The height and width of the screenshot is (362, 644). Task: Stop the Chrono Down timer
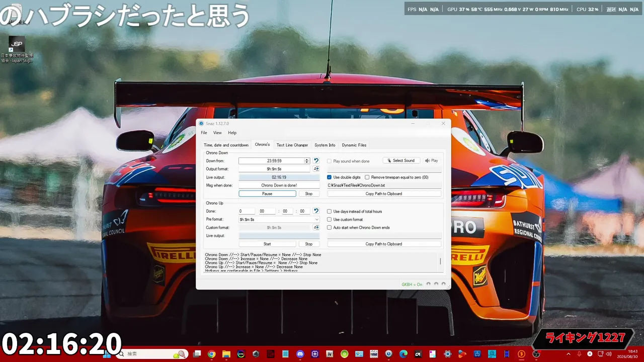point(309,194)
